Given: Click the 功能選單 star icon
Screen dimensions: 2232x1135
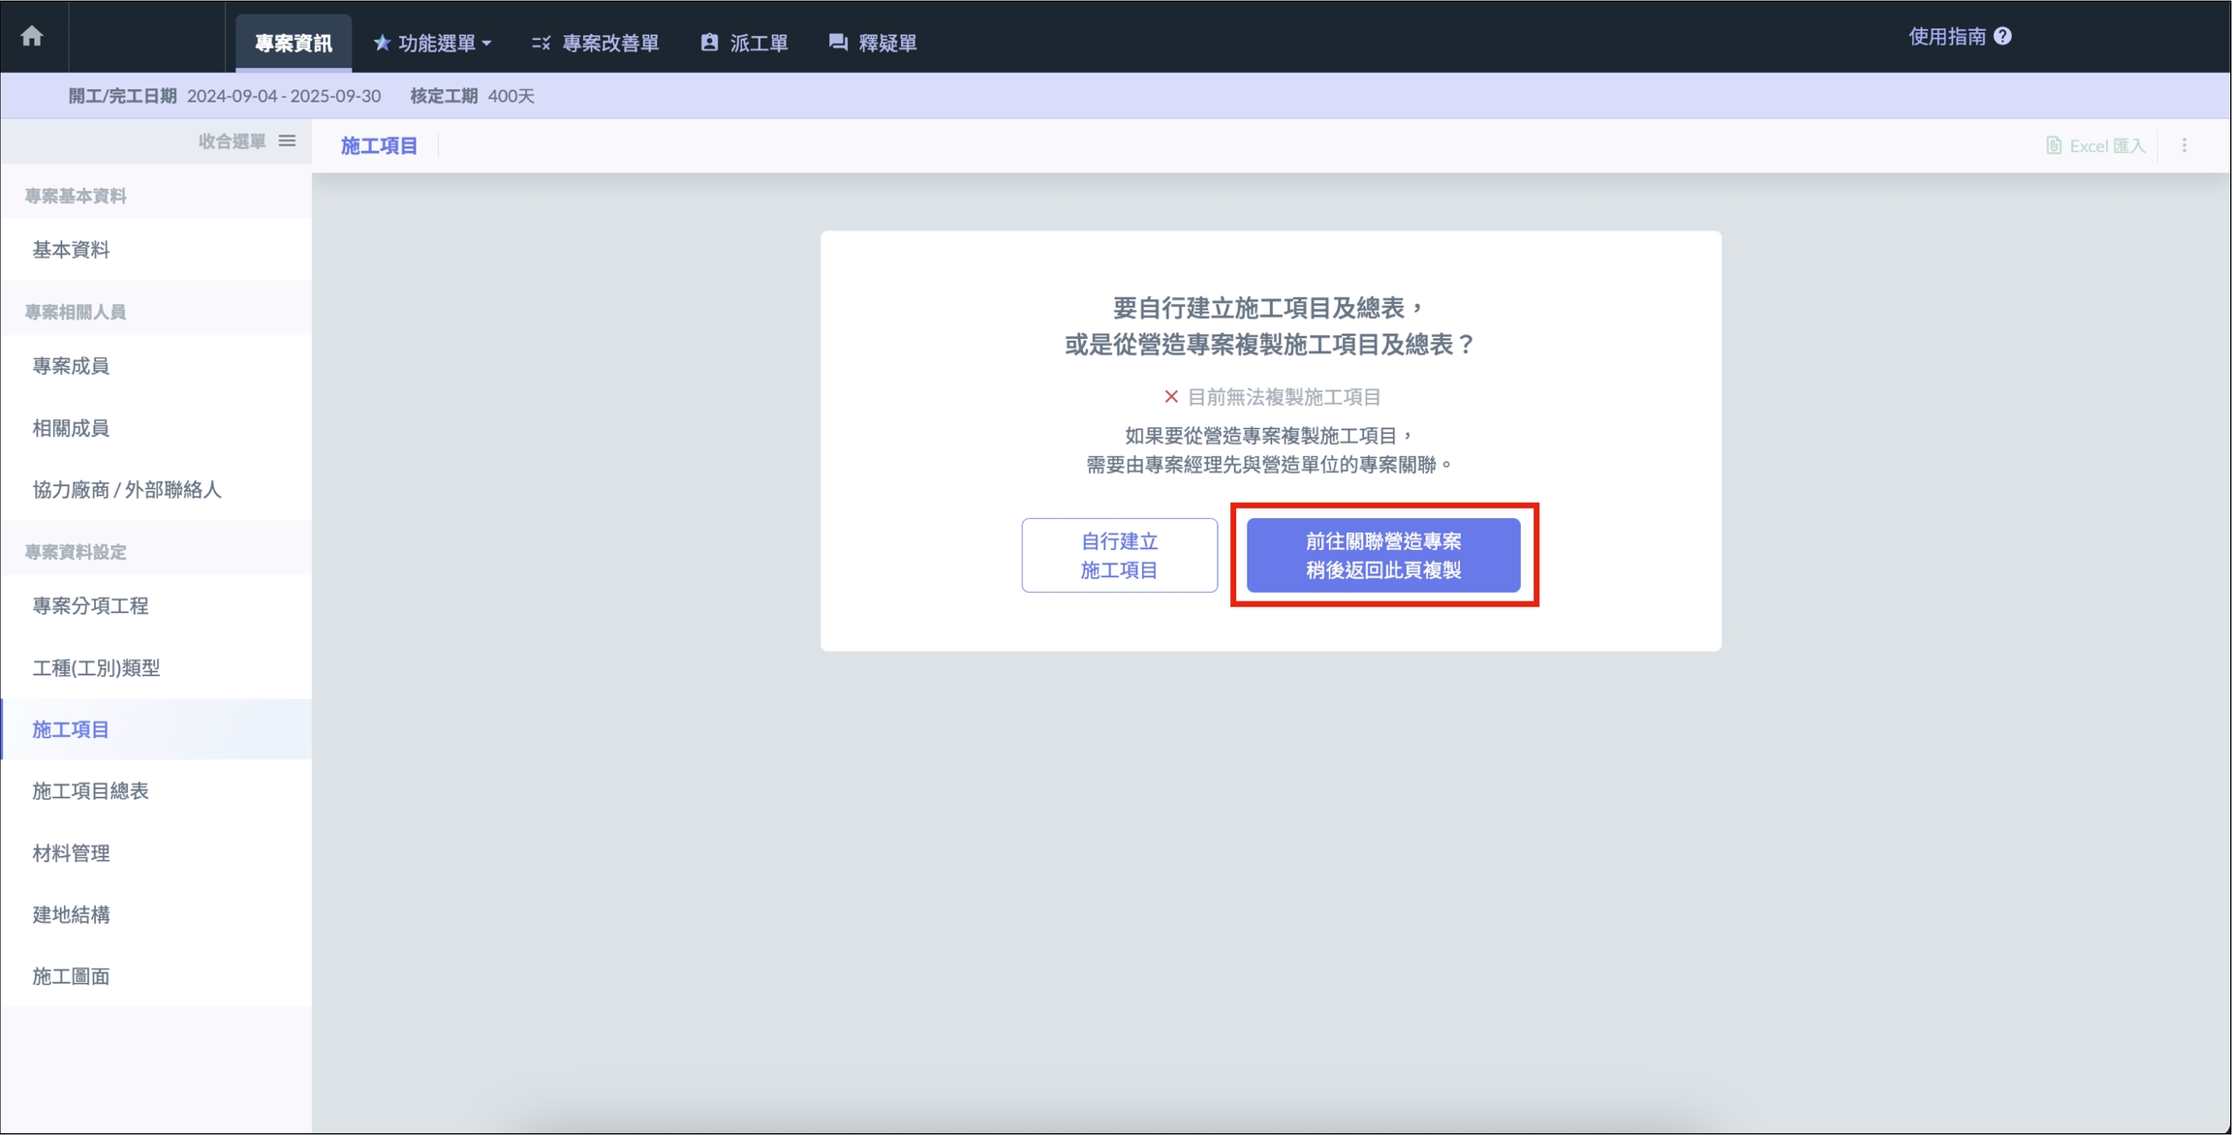Looking at the screenshot, I should pos(382,43).
